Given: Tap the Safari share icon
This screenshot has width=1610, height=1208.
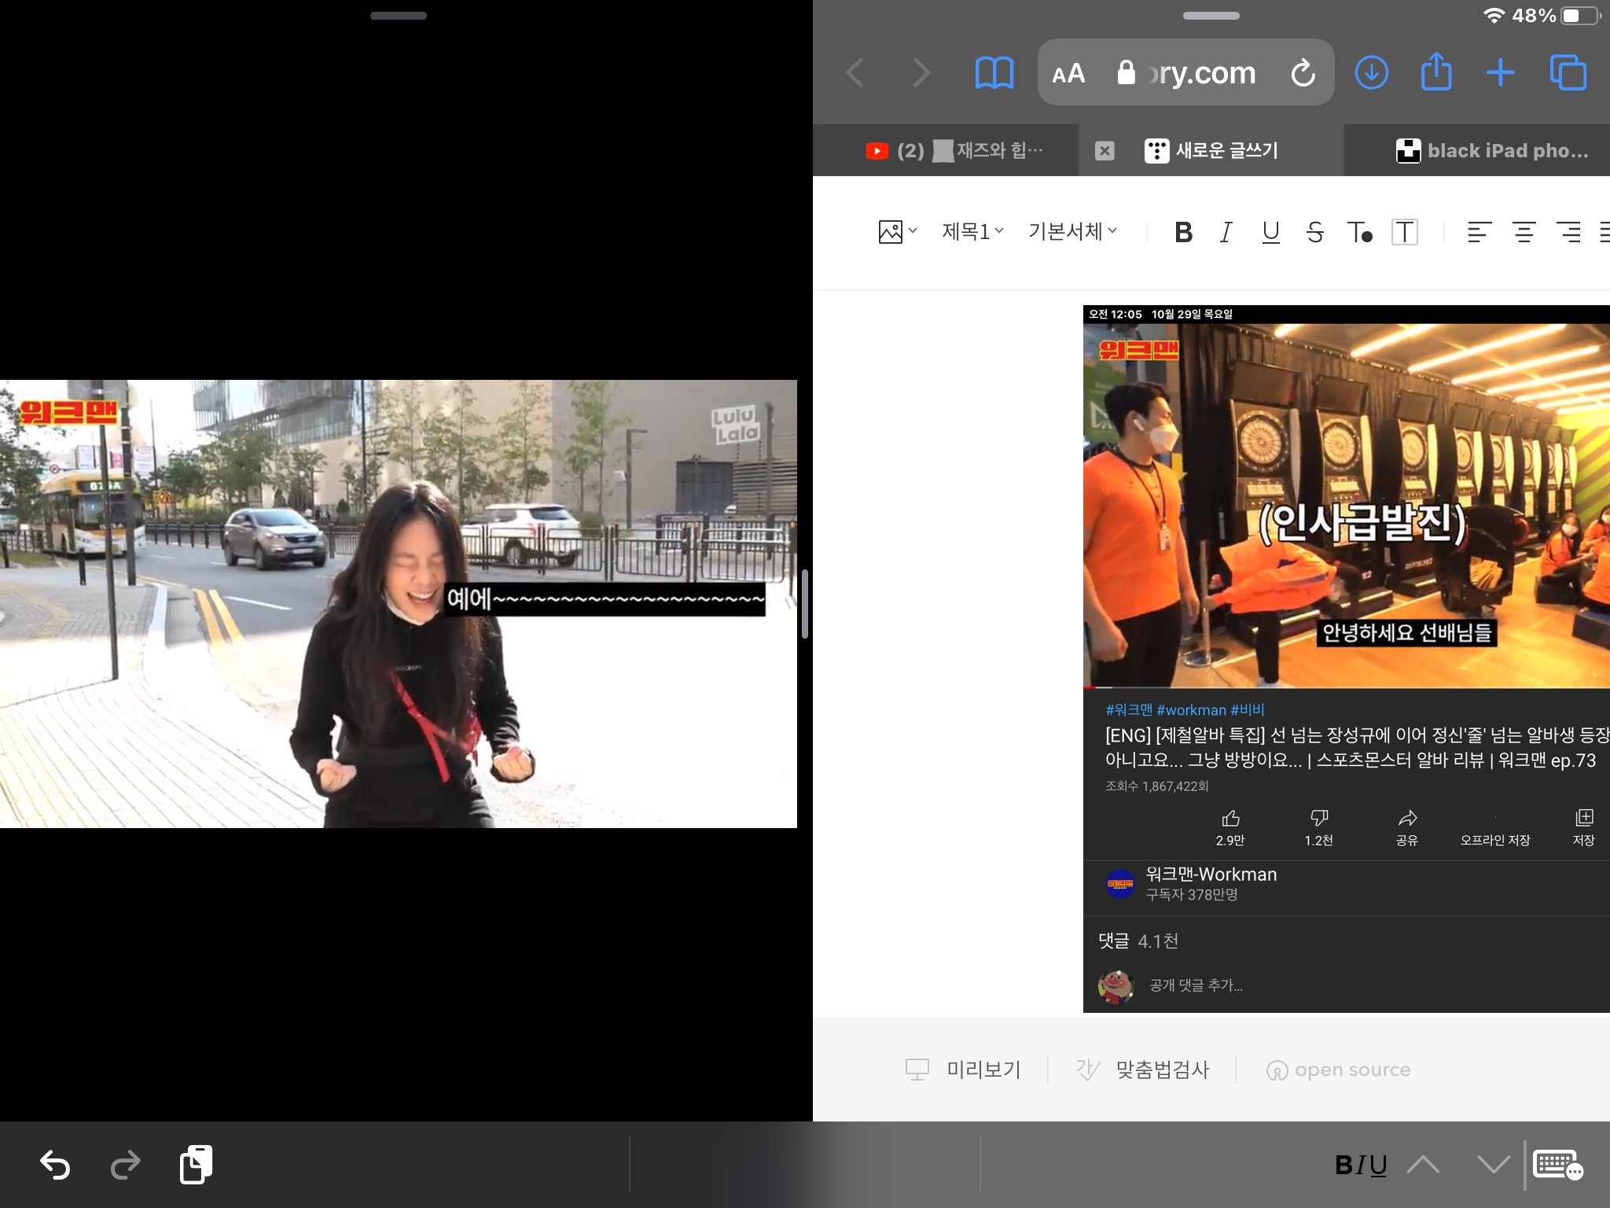Looking at the screenshot, I should [1435, 73].
